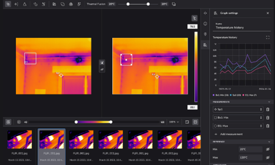Viewport: 275px width, 165px height.
Task: Toggle visibility of Max reference line
Action: pos(268,158)
